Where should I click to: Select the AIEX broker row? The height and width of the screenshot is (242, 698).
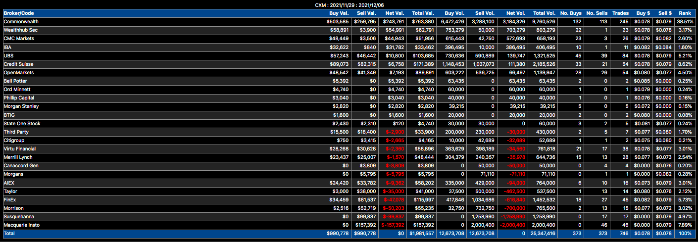point(349,183)
